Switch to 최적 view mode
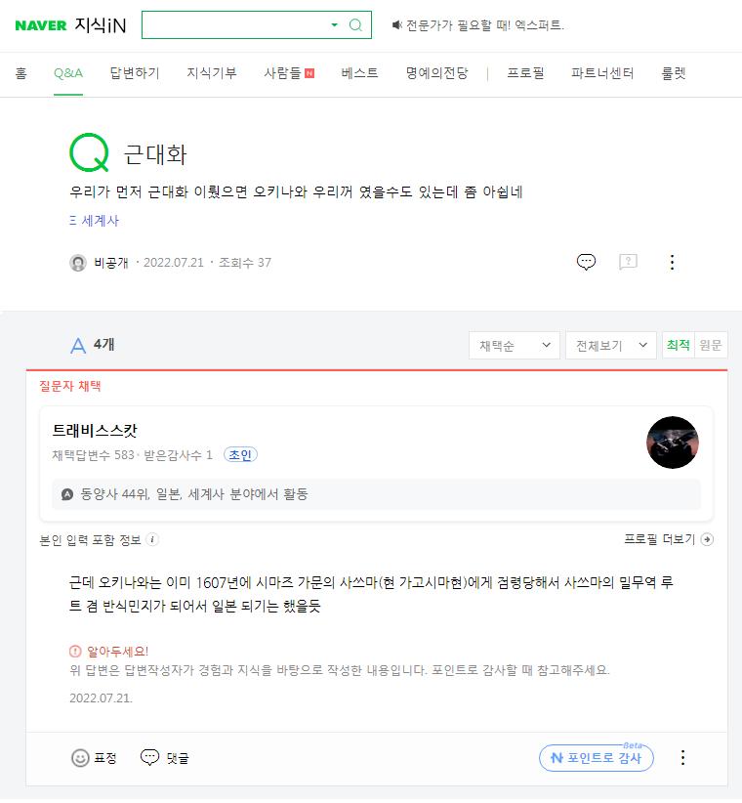Screen dimensions: 742x803 coord(678,345)
